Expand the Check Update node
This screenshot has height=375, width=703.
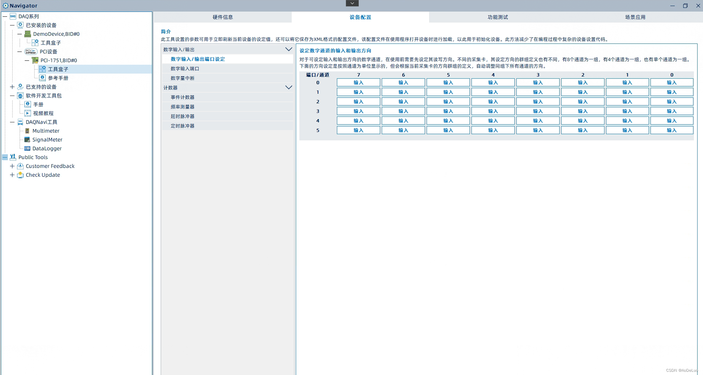point(12,175)
